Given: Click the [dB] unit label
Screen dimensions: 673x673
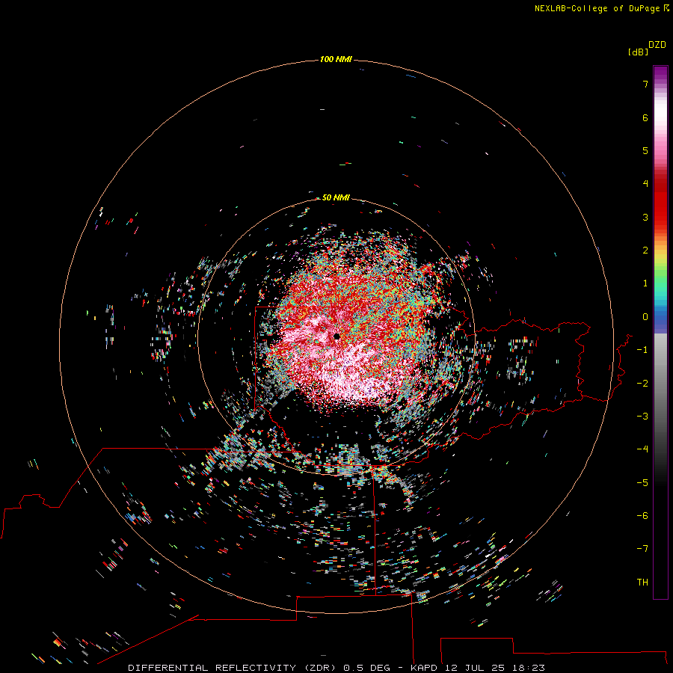Looking at the screenshot, I should click(638, 52).
